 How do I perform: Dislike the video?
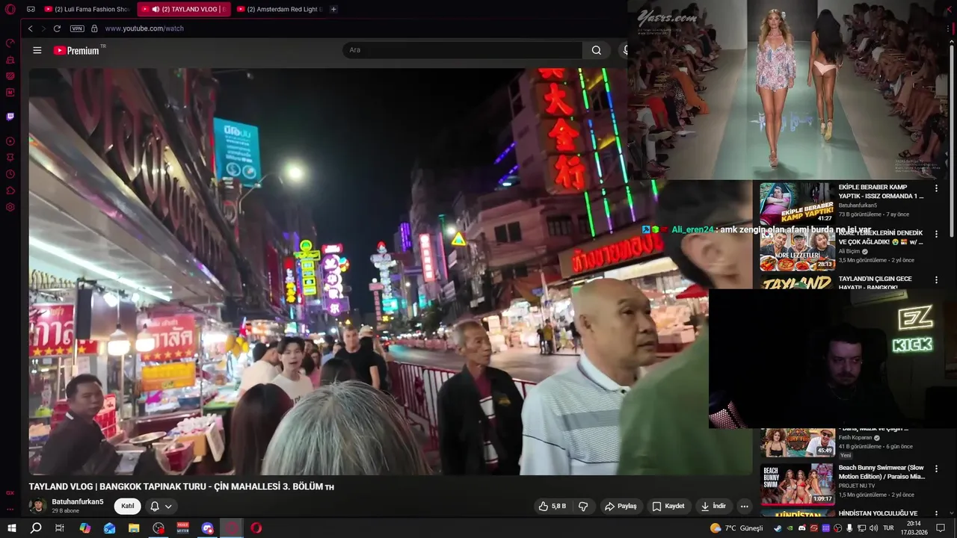583,506
